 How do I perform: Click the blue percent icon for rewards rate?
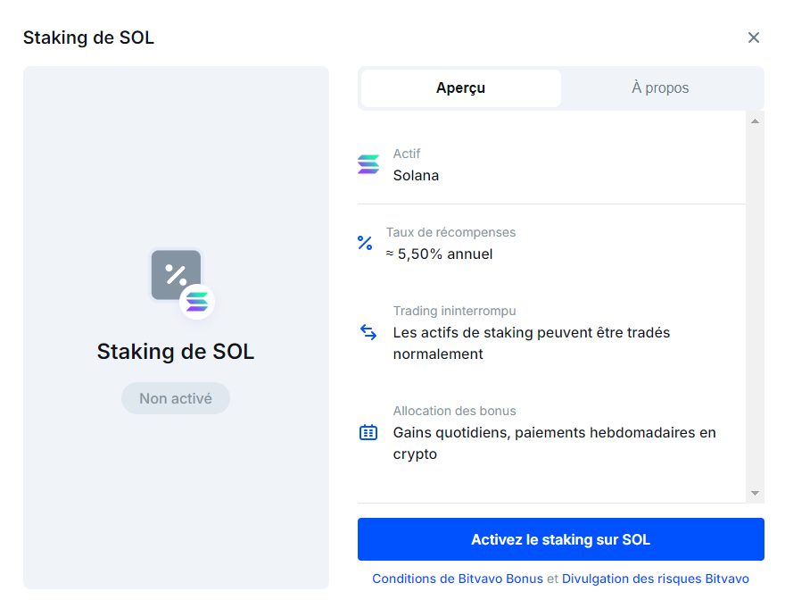pos(365,243)
